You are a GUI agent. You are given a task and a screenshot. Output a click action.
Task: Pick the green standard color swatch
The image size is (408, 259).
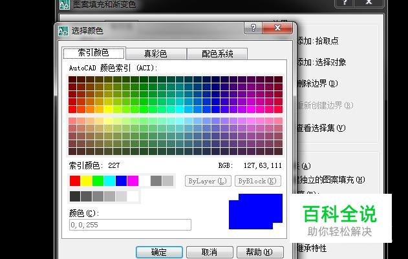pos(98,181)
